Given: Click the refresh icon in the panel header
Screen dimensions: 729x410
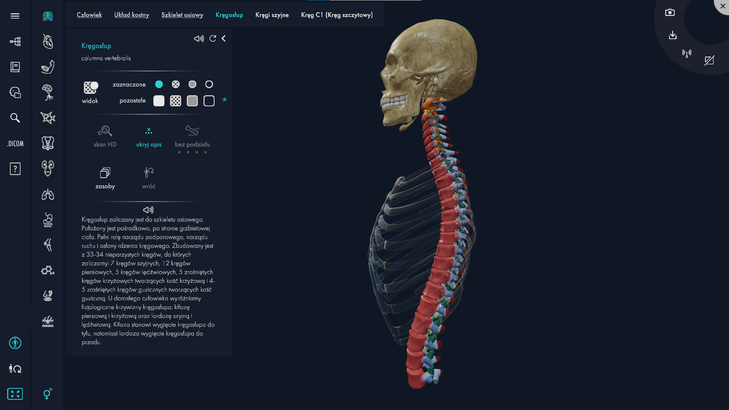Looking at the screenshot, I should point(213,38).
